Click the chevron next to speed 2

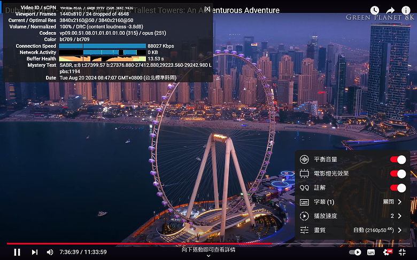pos(400,216)
